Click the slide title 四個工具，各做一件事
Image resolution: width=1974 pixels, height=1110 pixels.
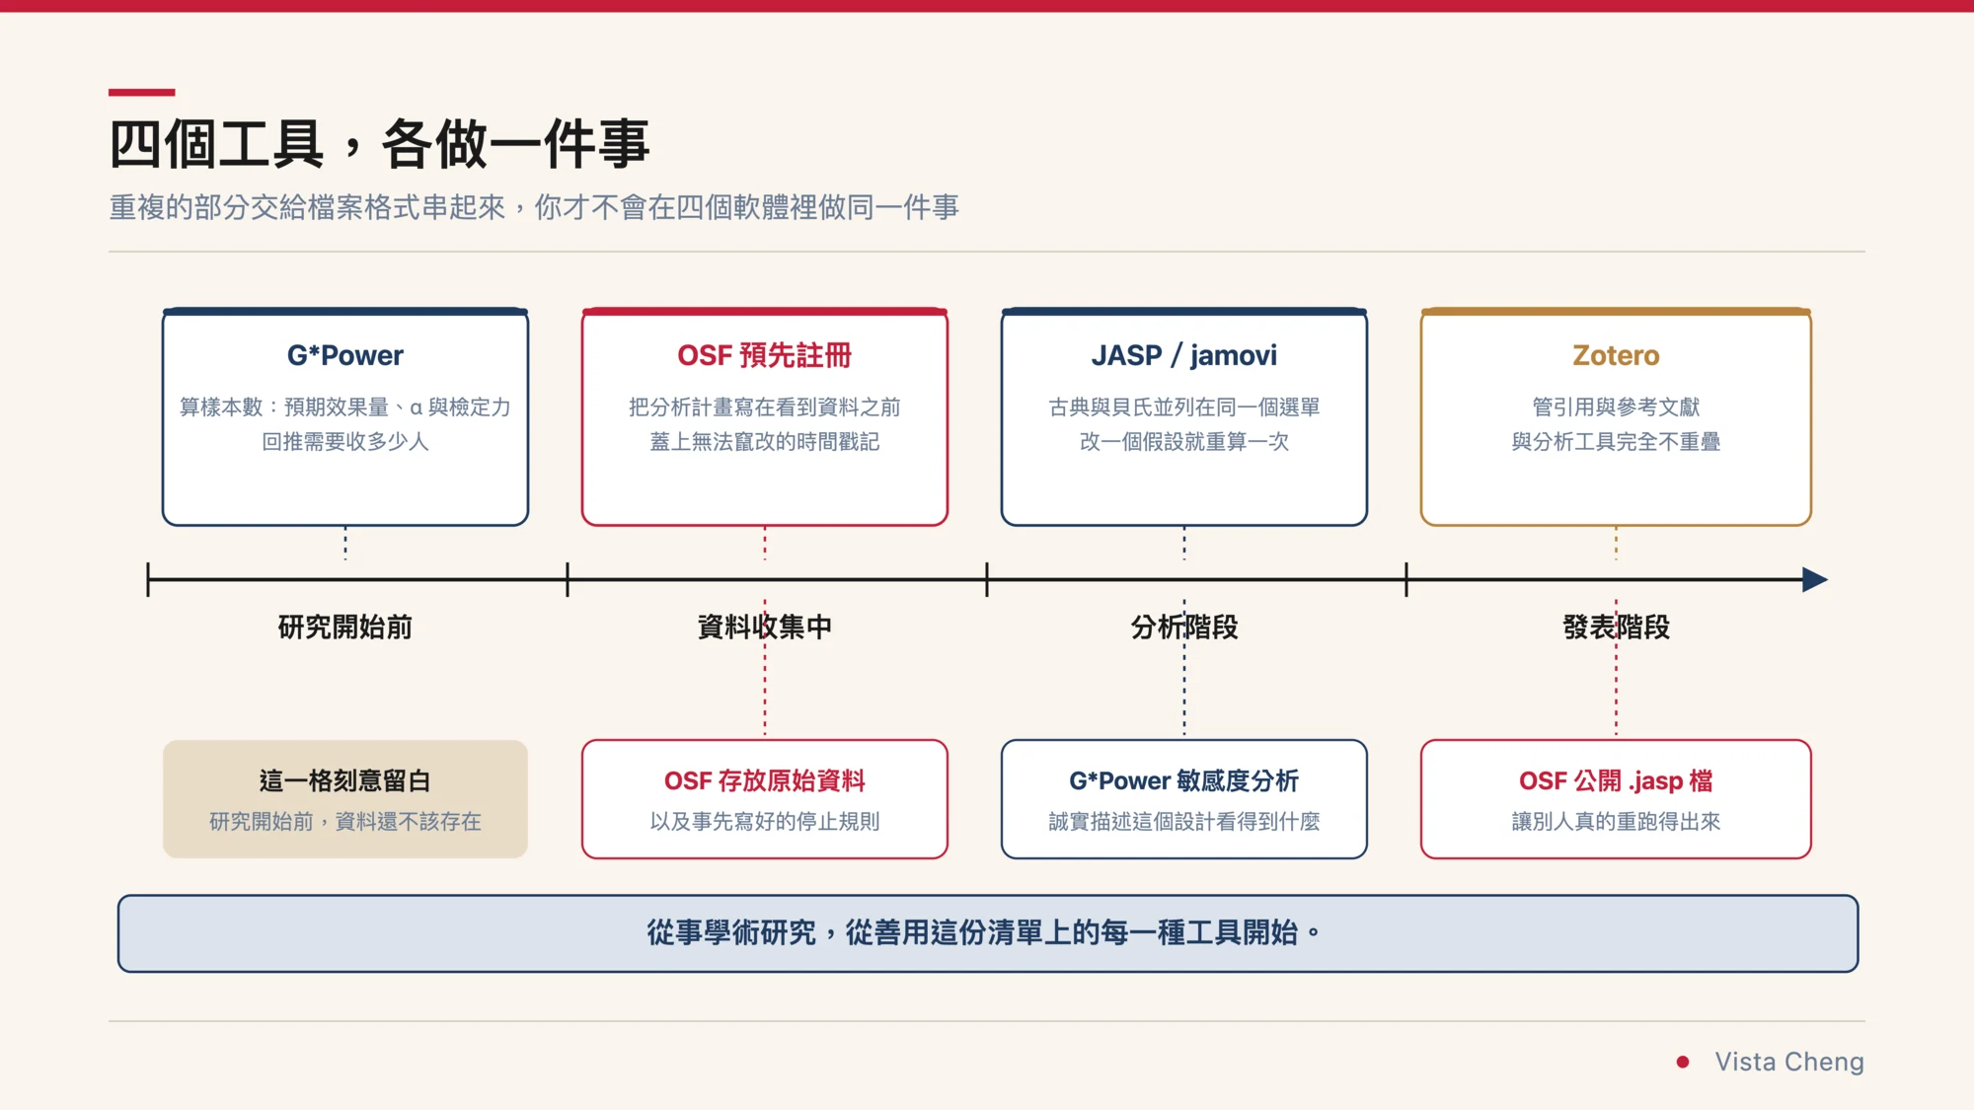379,144
